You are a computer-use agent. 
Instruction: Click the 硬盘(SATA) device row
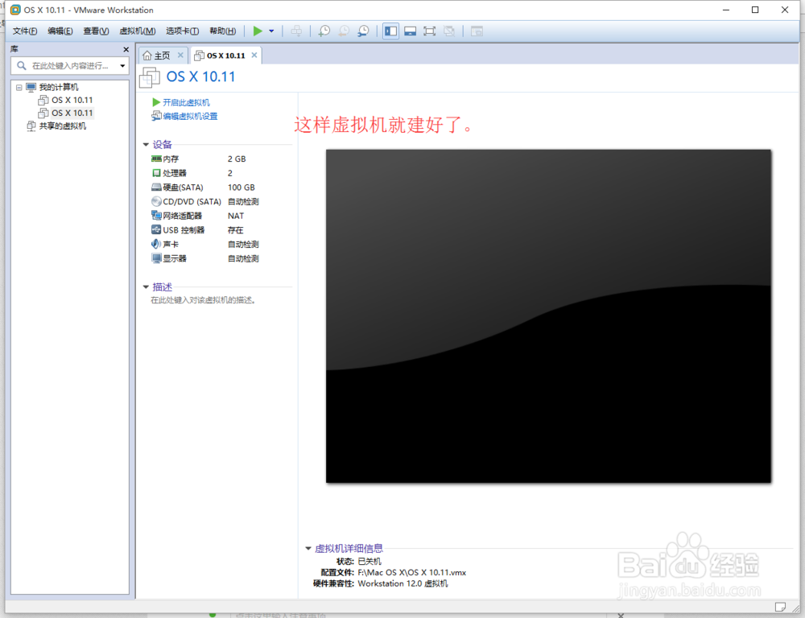[x=205, y=187]
